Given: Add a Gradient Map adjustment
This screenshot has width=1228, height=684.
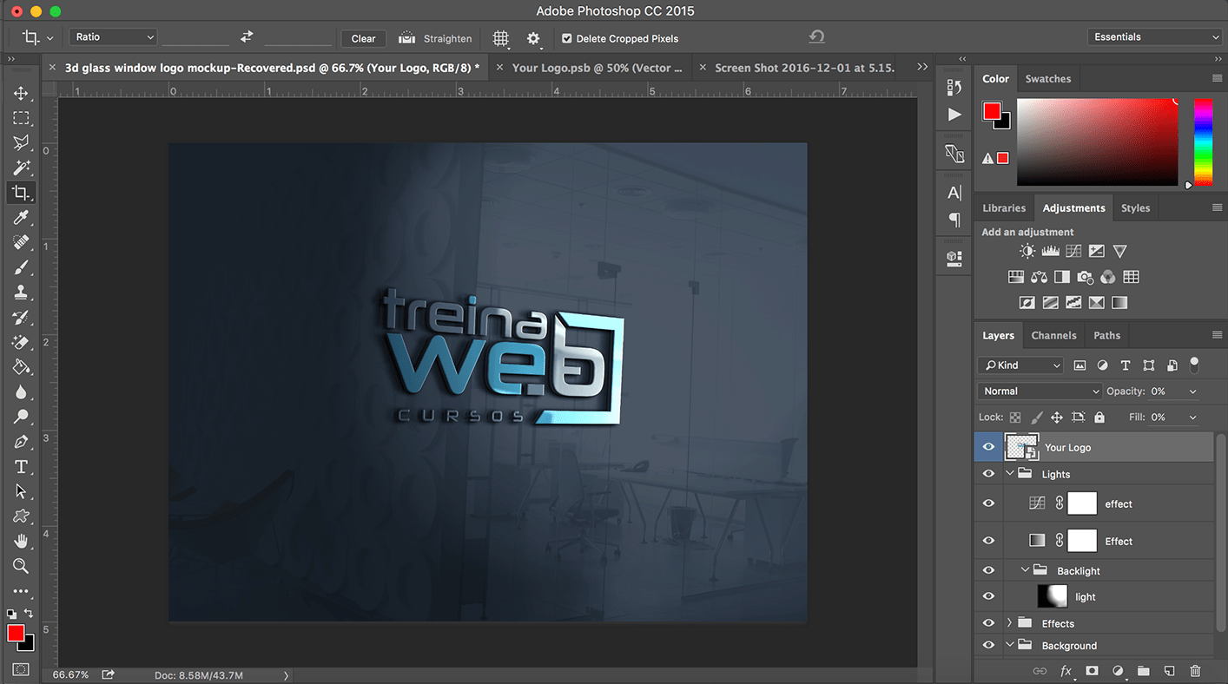Looking at the screenshot, I should (x=1119, y=303).
